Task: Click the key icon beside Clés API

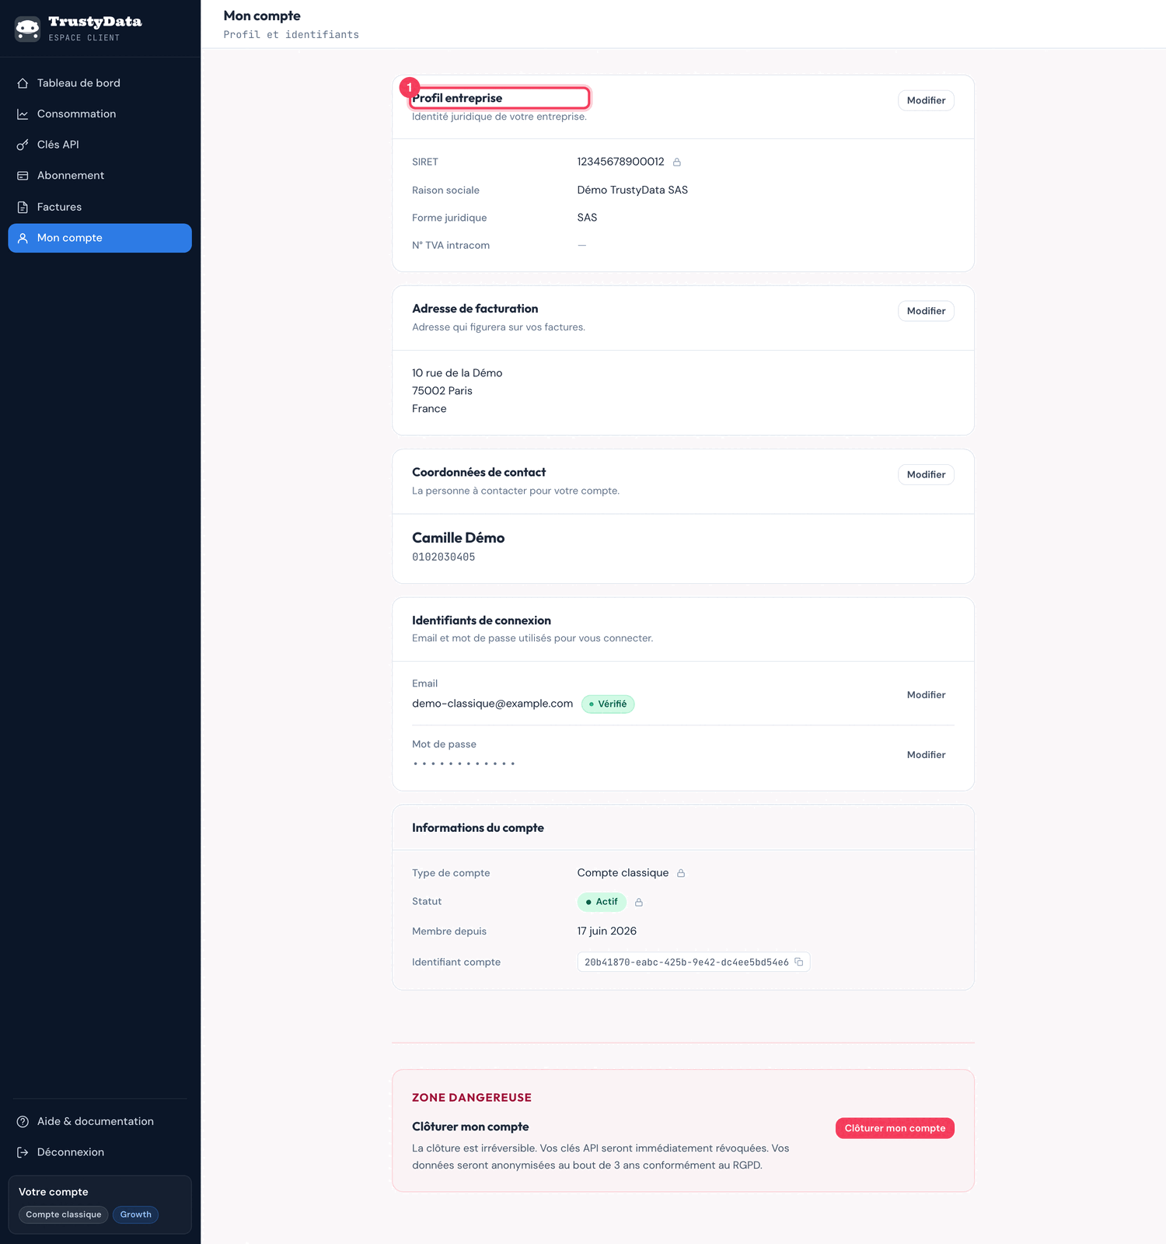Action: coord(23,145)
